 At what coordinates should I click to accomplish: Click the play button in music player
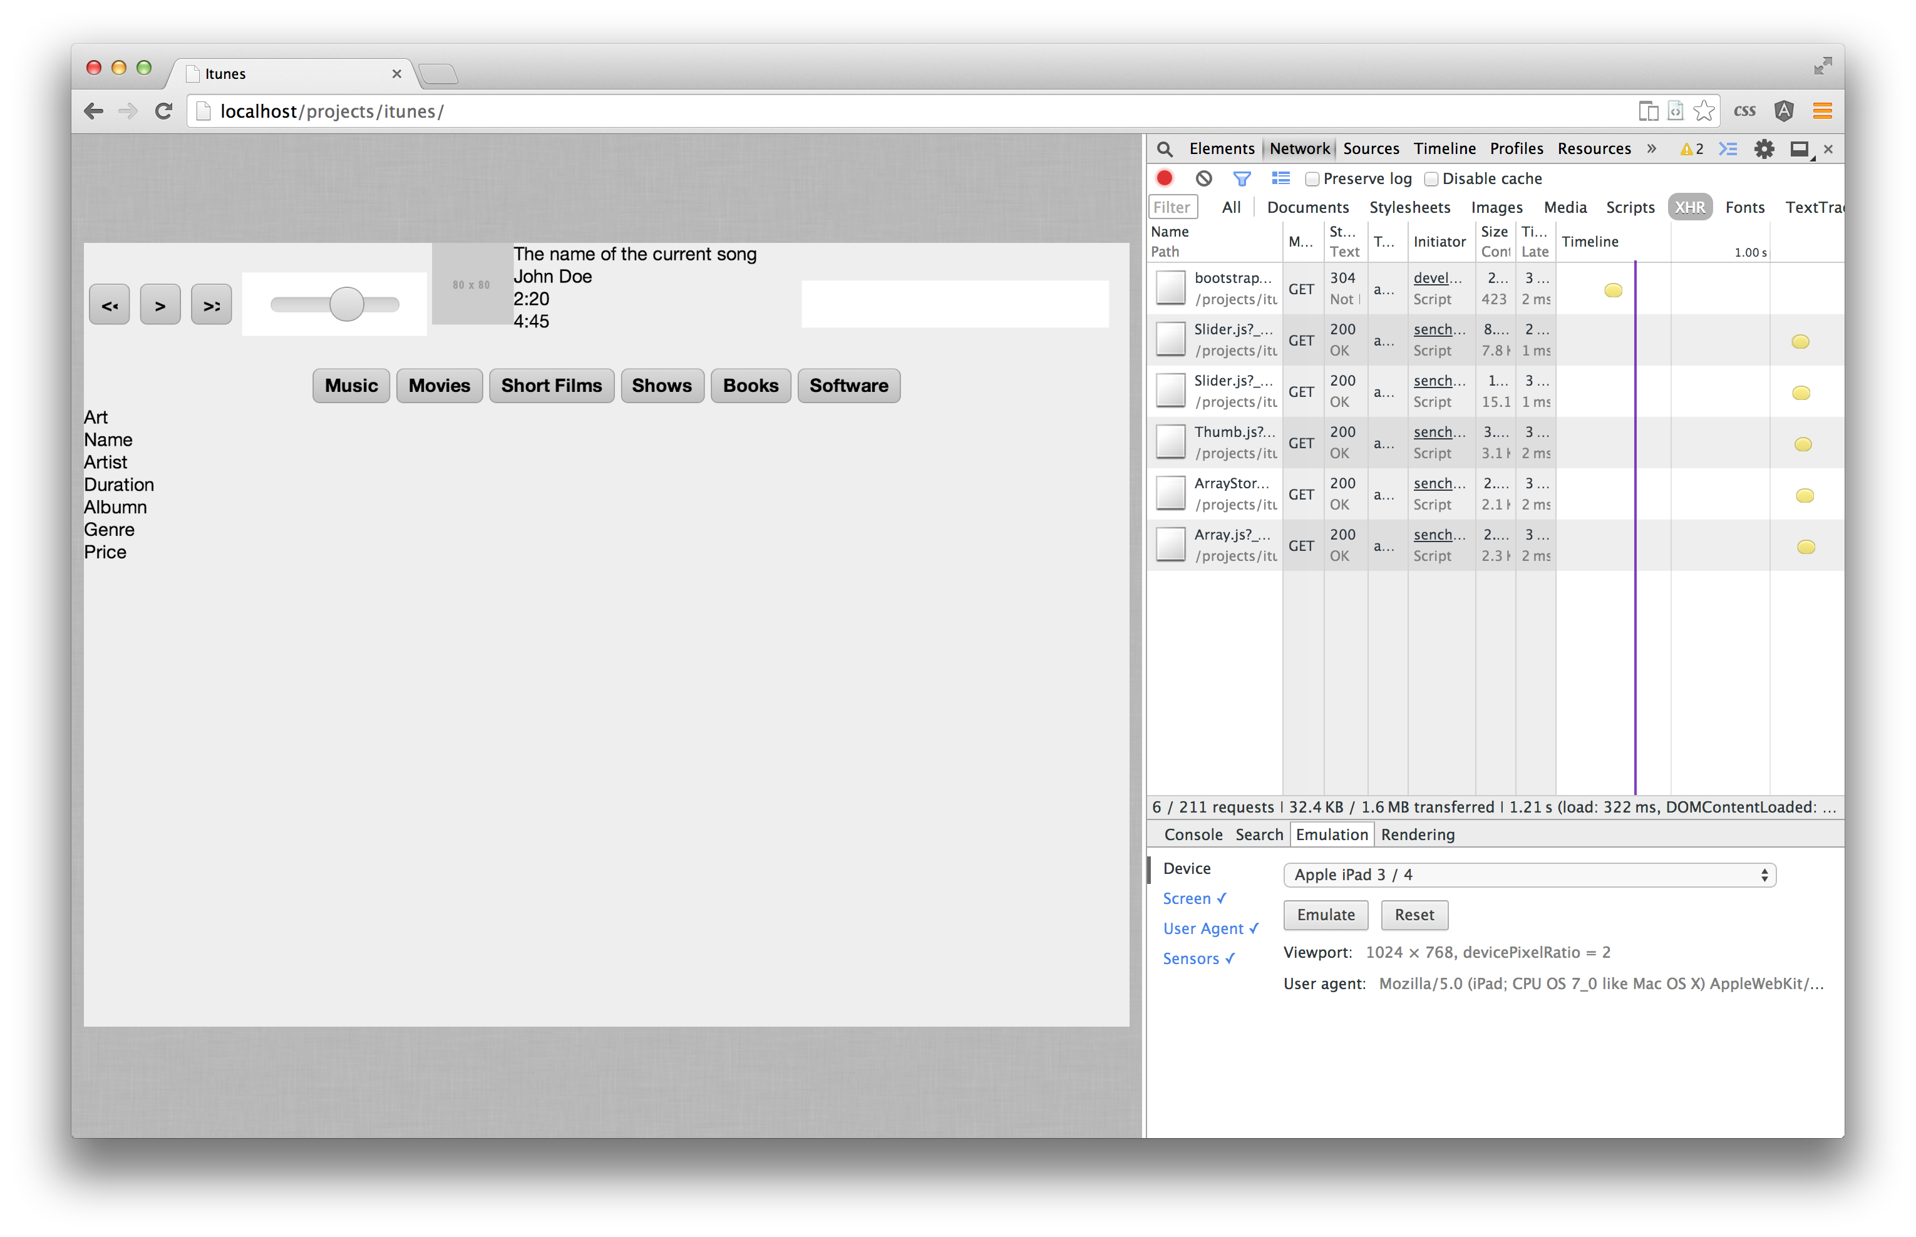pos(159,304)
